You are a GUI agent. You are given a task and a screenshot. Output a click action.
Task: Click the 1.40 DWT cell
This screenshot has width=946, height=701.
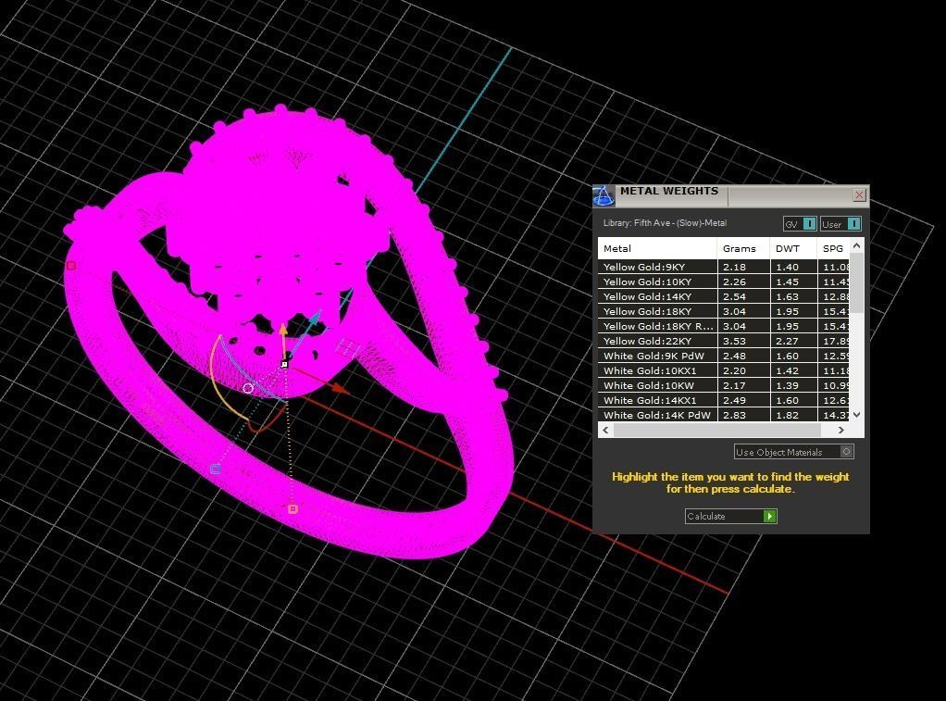(793, 267)
